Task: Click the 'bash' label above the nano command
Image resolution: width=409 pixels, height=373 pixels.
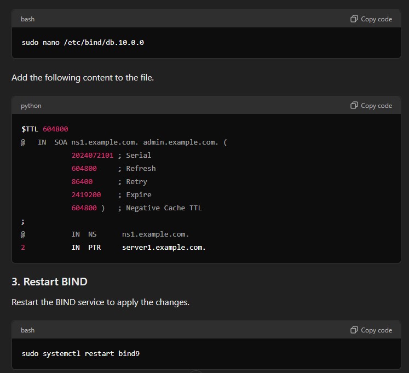Action: point(27,19)
